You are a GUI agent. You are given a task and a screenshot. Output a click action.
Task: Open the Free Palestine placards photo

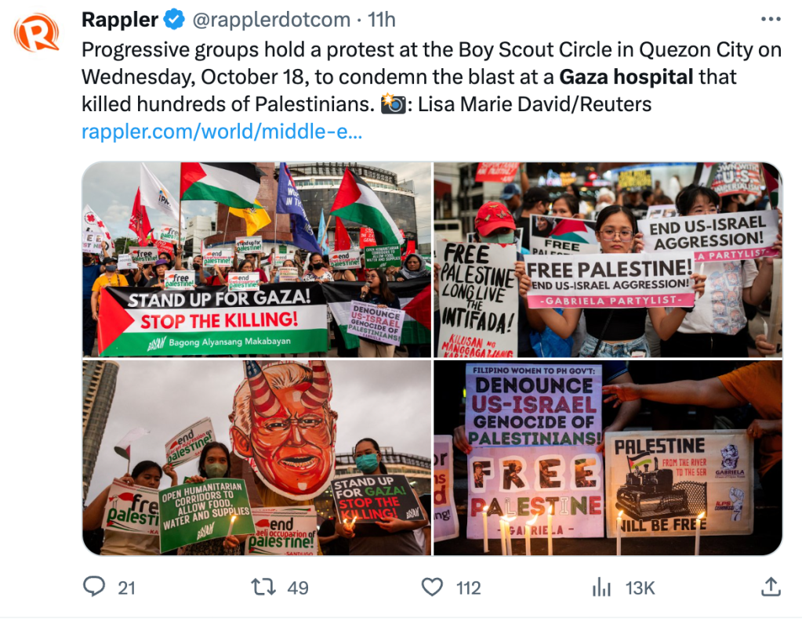click(x=608, y=259)
